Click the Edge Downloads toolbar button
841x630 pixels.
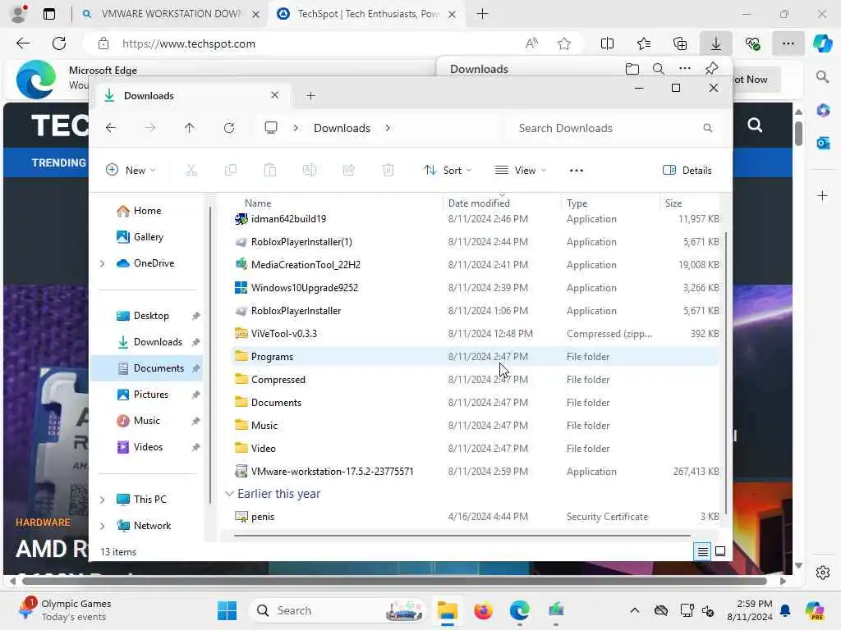click(716, 44)
